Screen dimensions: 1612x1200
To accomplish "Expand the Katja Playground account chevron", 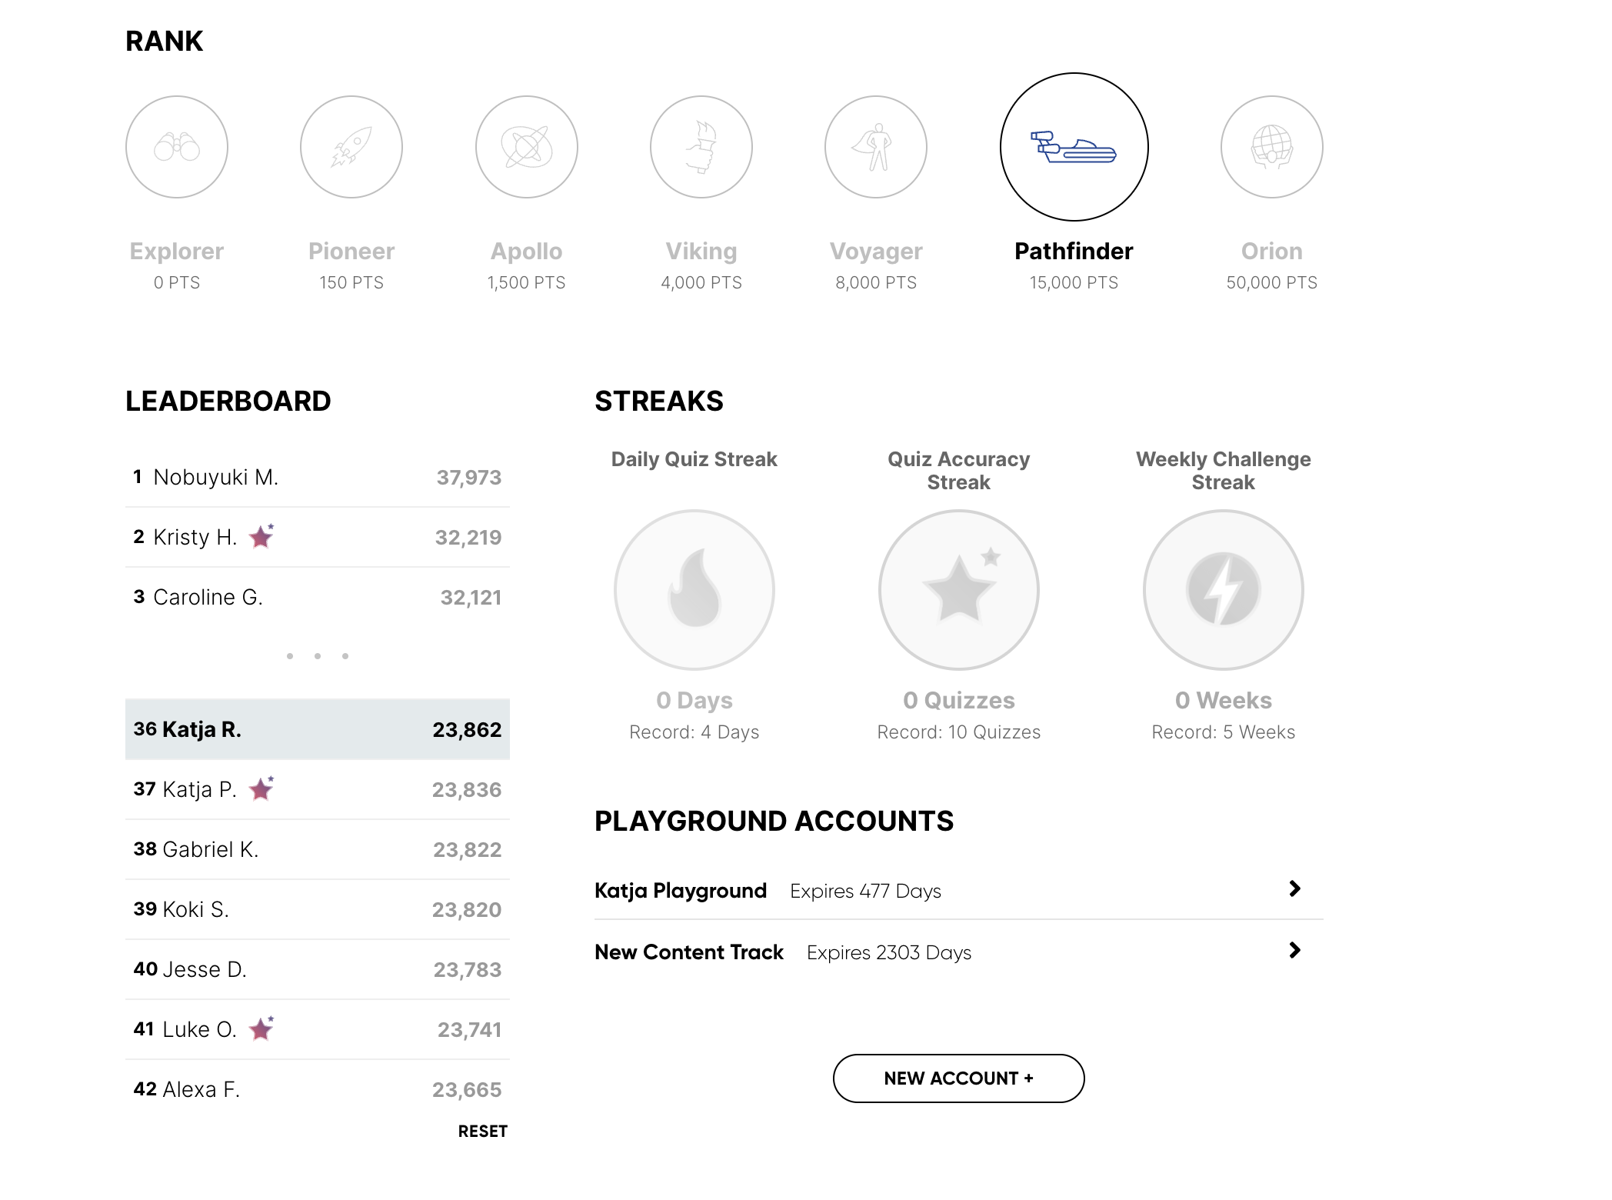I will (x=1295, y=888).
